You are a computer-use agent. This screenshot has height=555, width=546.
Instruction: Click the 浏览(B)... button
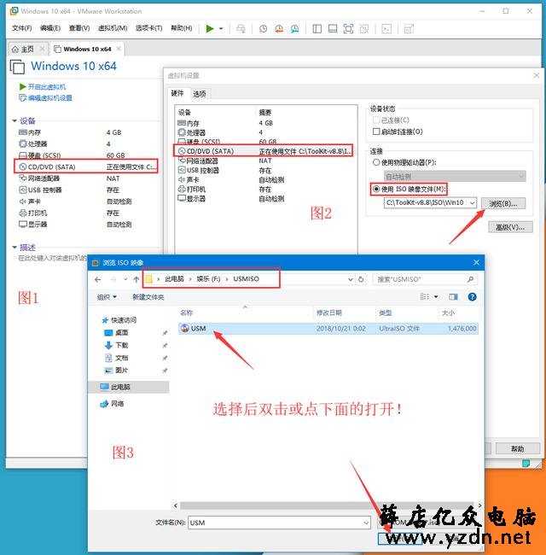coord(502,203)
